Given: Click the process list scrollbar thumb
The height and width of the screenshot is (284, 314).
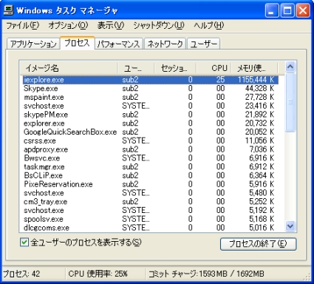Looking at the screenshot, I should (290, 102).
